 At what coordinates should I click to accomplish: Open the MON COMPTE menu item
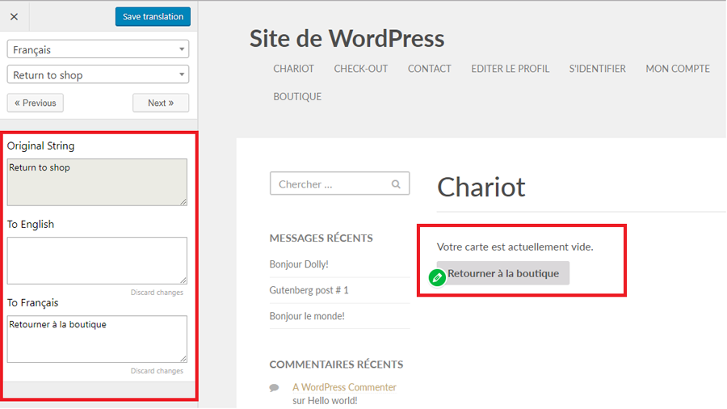(678, 69)
